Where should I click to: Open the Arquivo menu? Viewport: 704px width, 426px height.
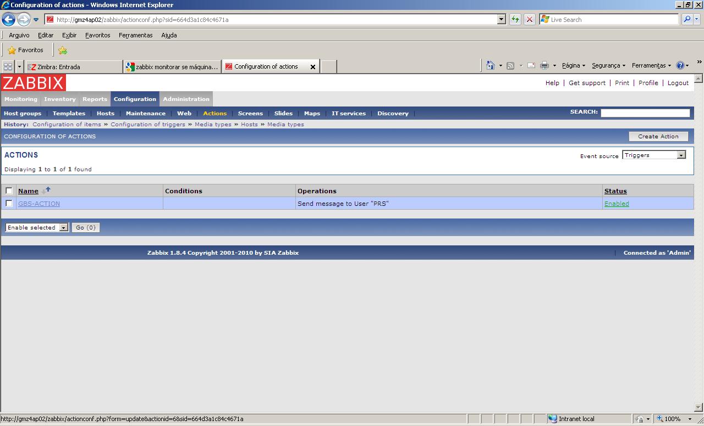(x=19, y=35)
